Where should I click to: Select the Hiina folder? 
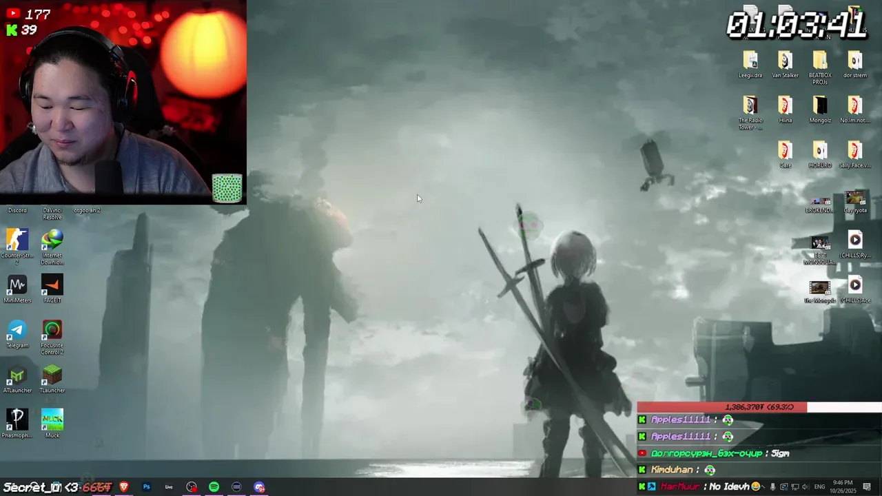[x=785, y=110]
